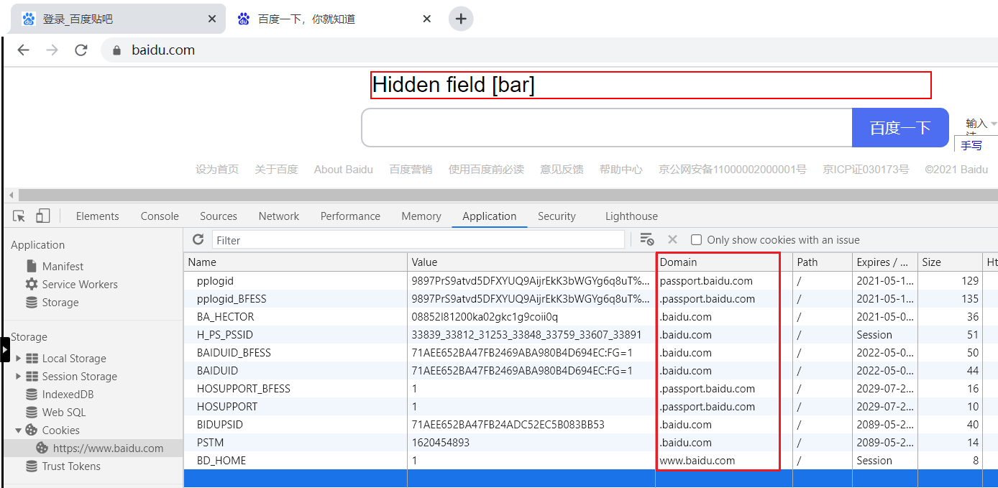Click the Service Workers gear icon
The height and width of the screenshot is (488, 998).
tap(31, 284)
